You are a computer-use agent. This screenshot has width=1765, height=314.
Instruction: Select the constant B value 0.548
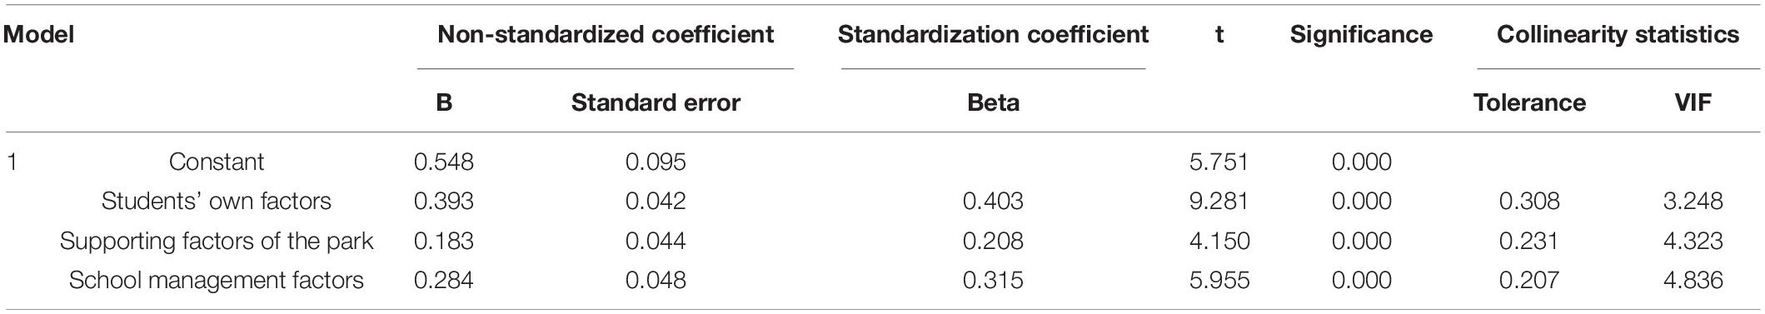click(444, 162)
